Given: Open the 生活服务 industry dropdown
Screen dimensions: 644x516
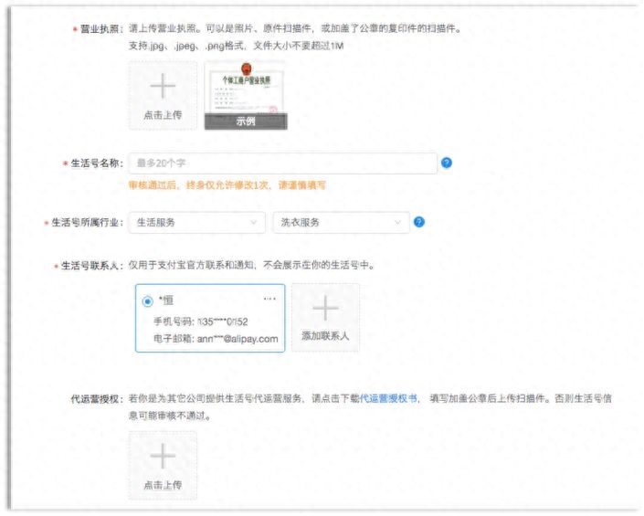Looking at the screenshot, I should pos(196,222).
